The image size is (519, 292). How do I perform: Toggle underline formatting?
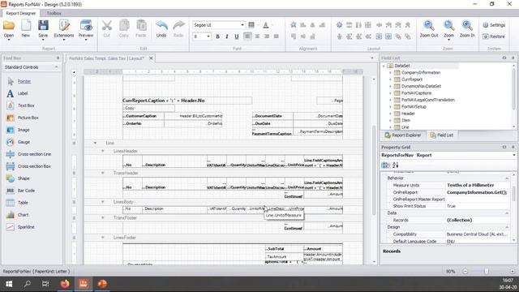(236, 36)
